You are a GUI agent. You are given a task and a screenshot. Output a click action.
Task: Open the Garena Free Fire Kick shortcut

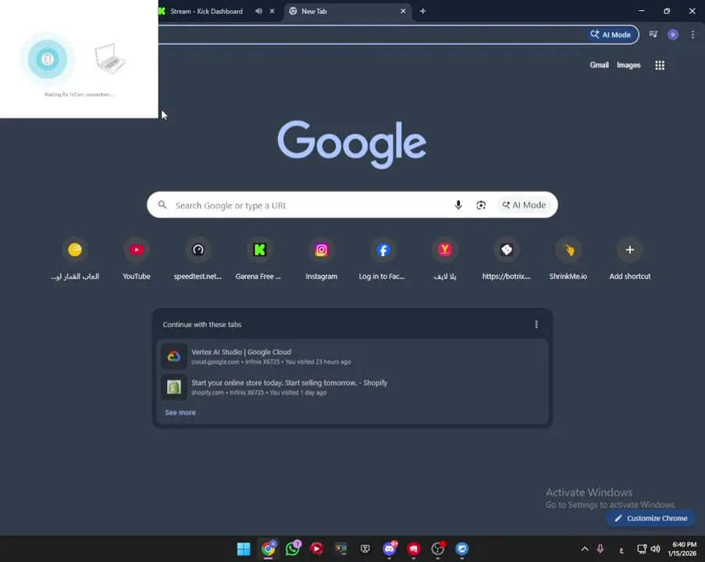(259, 259)
